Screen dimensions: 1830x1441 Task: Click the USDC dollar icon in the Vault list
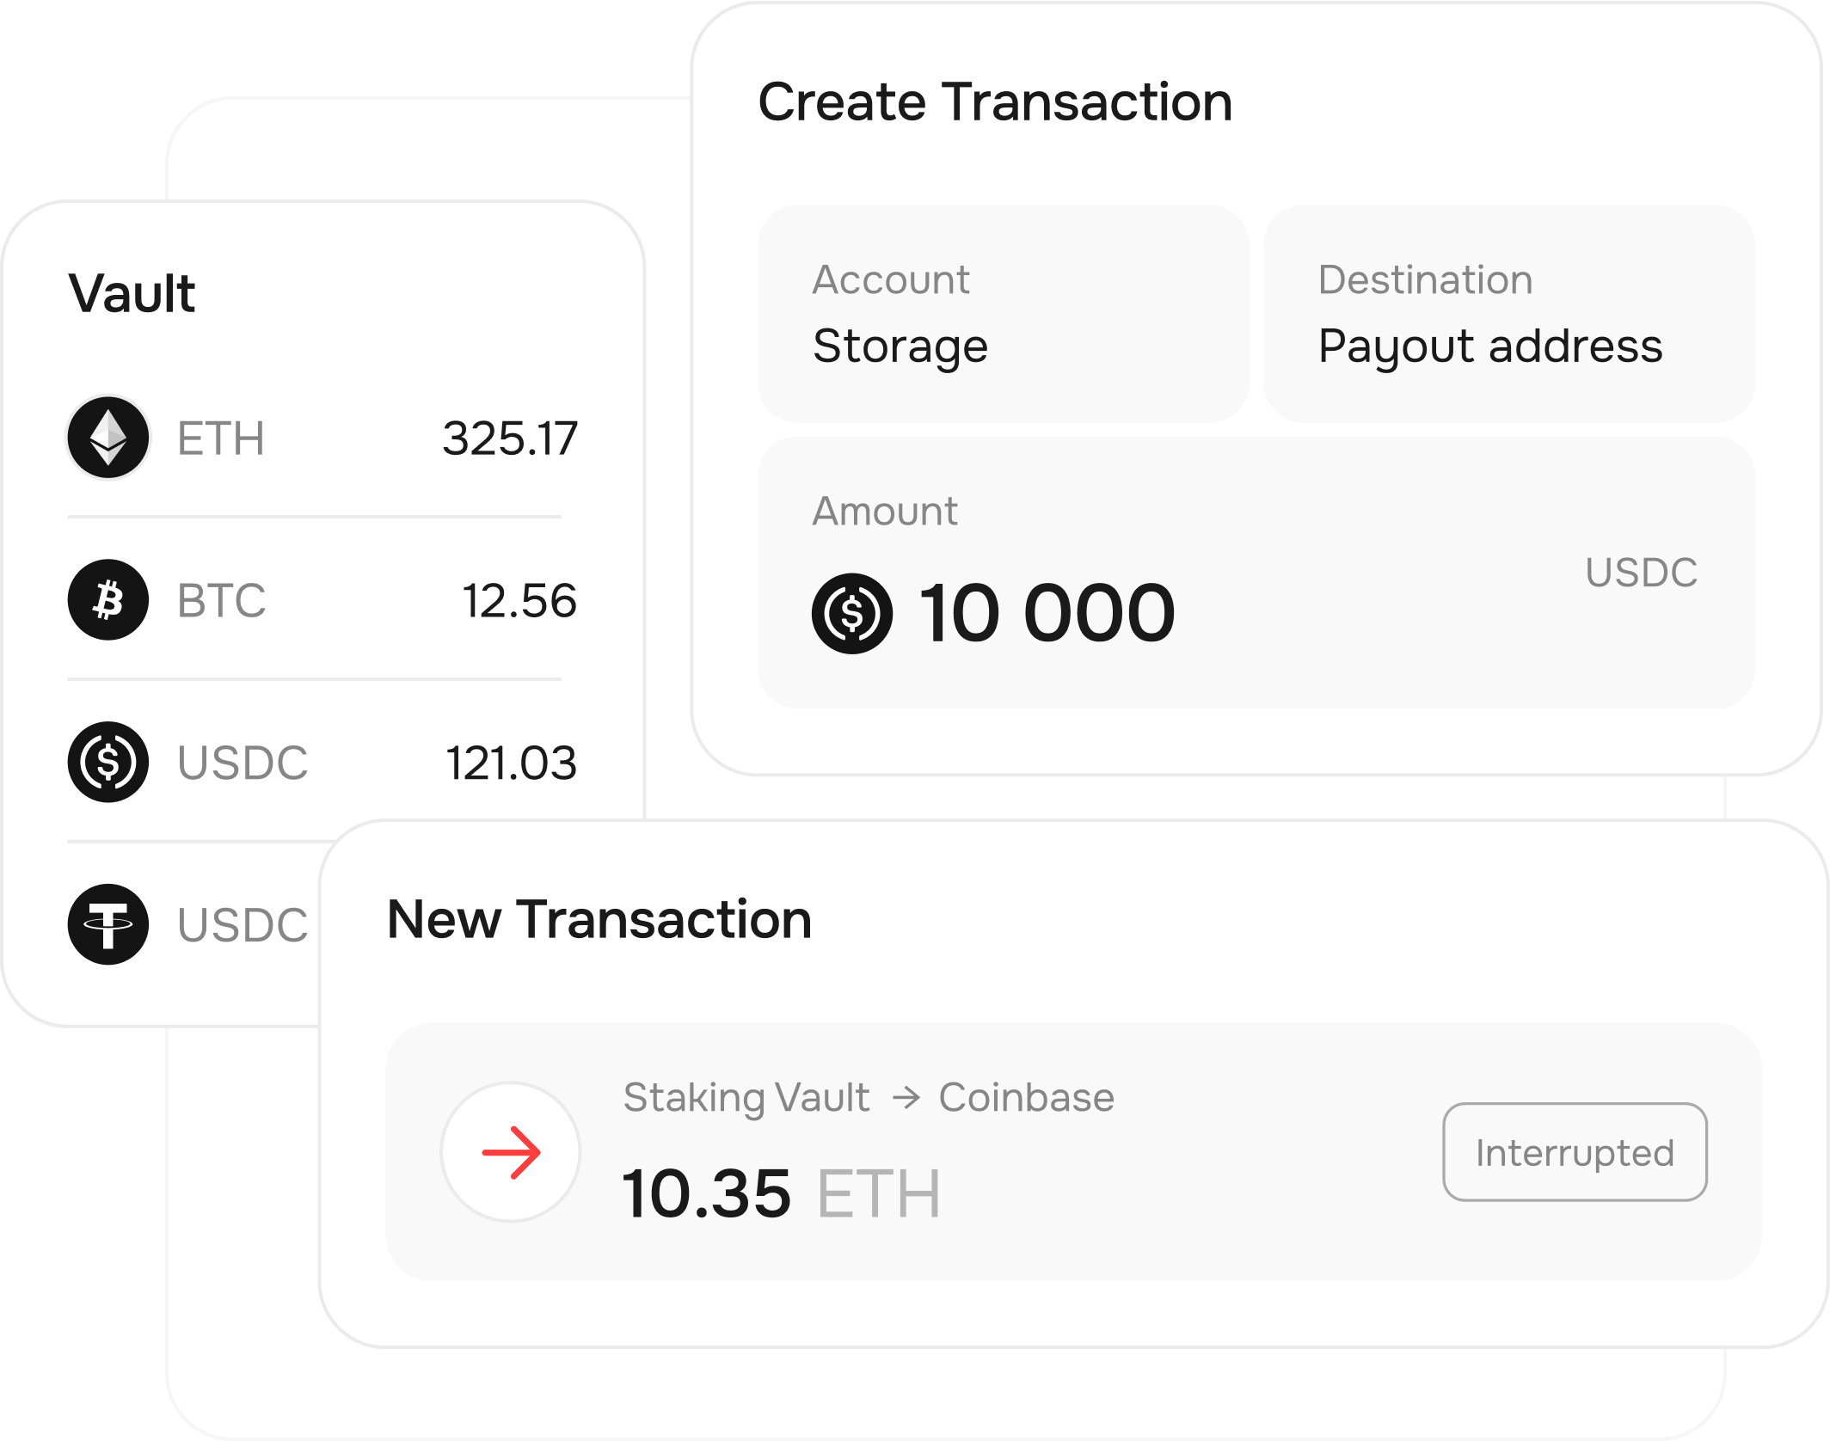[x=108, y=763]
